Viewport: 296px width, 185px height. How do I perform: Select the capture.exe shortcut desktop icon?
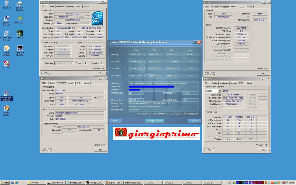6,96
